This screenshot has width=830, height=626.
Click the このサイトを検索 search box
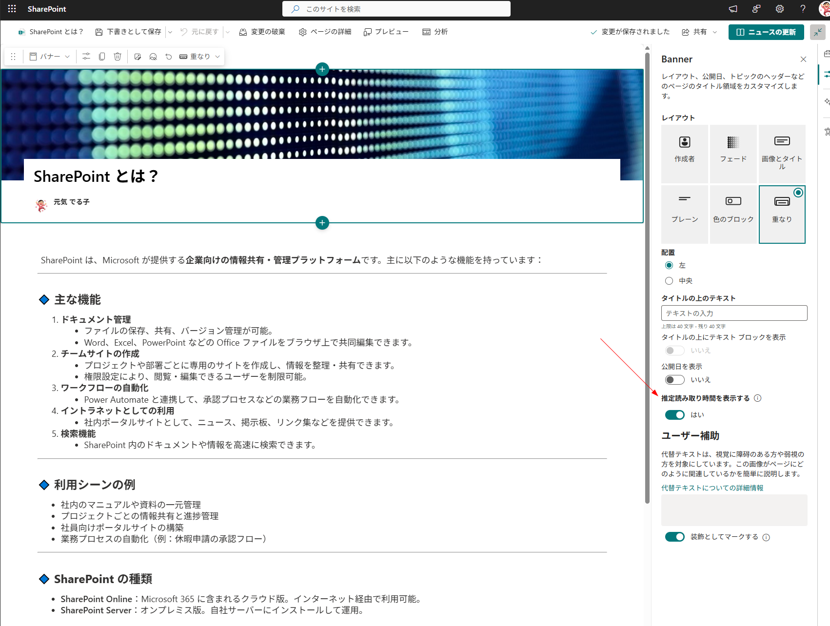point(396,9)
